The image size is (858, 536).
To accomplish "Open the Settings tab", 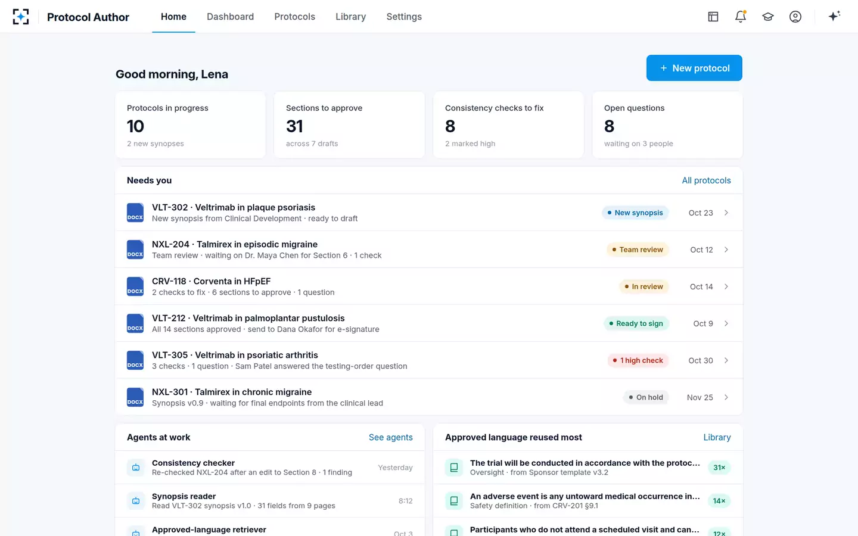I will click(404, 17).
